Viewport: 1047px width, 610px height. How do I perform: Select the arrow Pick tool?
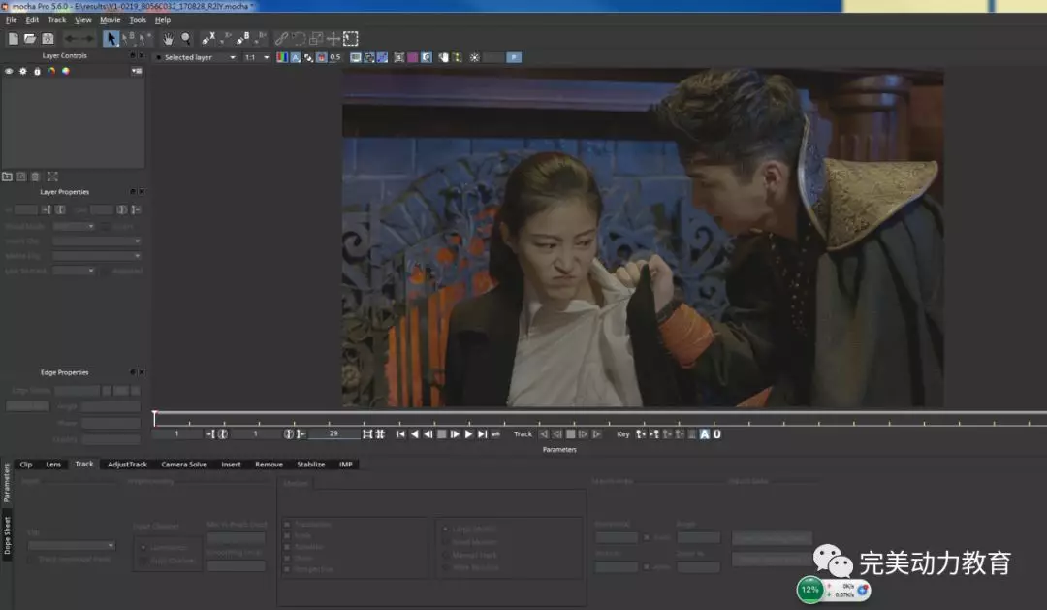(x=111, y=39)
